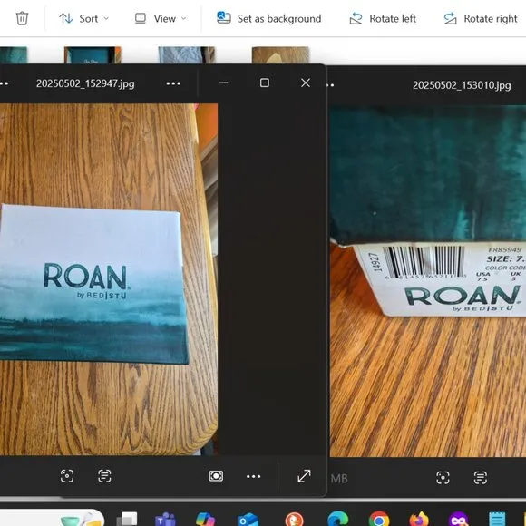The width and height of the screenshot is (526, 526).
Task: Click the barcode box photo in the 153010 window
Action: pos(428,281)
